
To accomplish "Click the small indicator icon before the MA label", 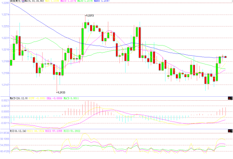I will click(x=23, y=1).
